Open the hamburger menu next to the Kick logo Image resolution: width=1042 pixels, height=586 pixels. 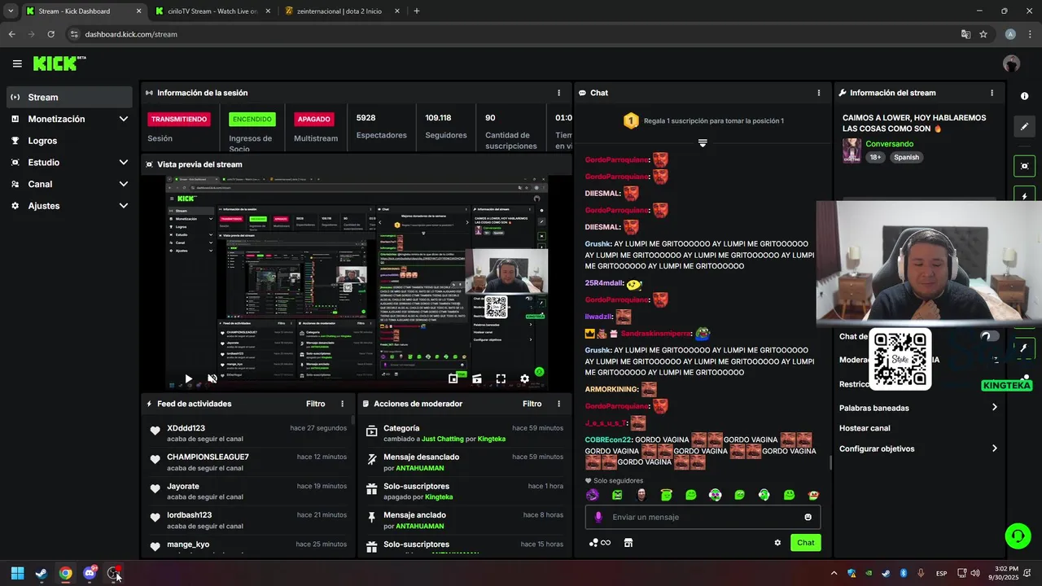(17, 63)
